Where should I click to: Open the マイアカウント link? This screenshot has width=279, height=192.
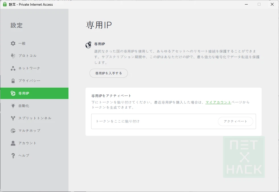click(218, 102)
